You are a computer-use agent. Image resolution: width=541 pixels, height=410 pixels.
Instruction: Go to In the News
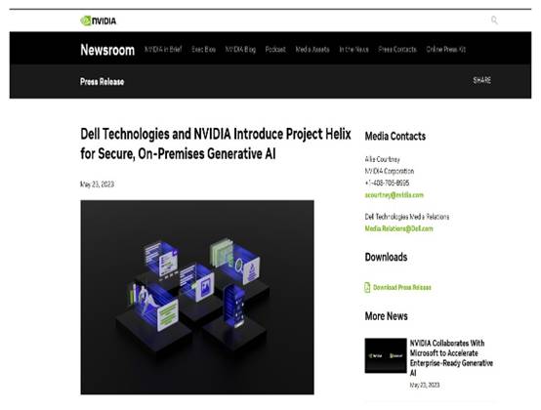(354, 50)
